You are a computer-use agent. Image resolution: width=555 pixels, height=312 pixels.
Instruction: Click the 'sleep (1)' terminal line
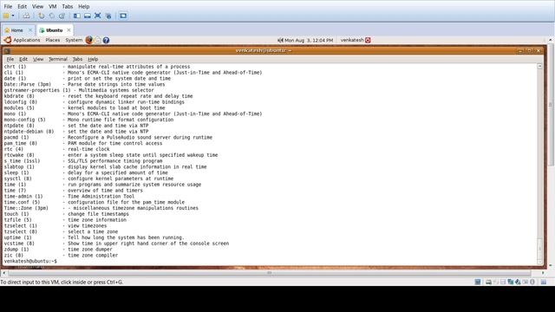[86, 173]
